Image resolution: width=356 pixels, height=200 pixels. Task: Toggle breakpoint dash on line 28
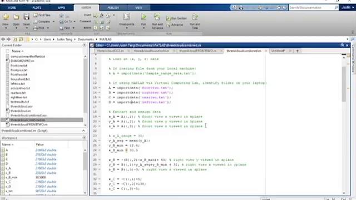coord(100,160)
